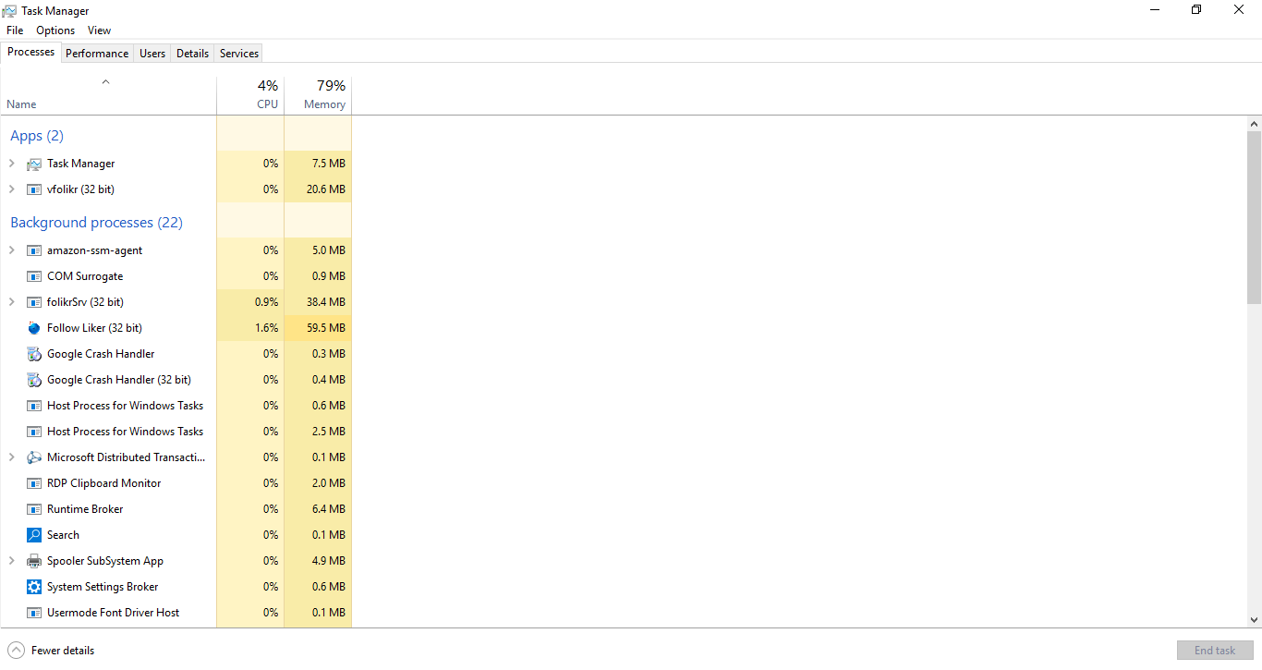Select the Processes tab
The image size is (1262, 670).
coord(31,52)
